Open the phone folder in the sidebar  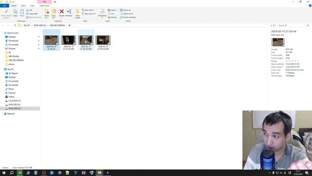(x=11, y=64)
